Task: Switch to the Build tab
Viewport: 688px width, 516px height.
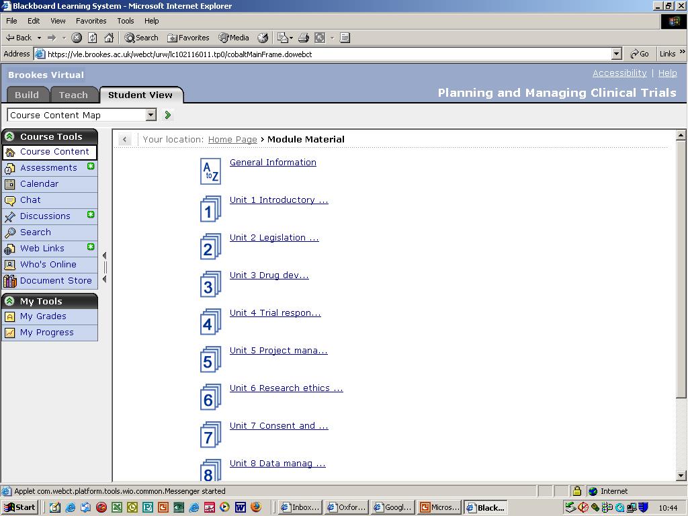Action: coord(27,95)
